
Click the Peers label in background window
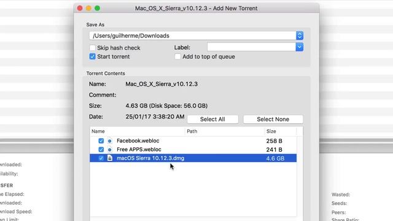coord(338,212)
